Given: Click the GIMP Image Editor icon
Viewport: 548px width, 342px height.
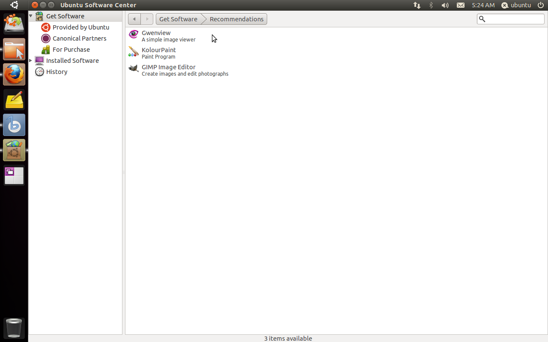Looking at the screenshot, I should pyautogui.click(x=134, y=69).
